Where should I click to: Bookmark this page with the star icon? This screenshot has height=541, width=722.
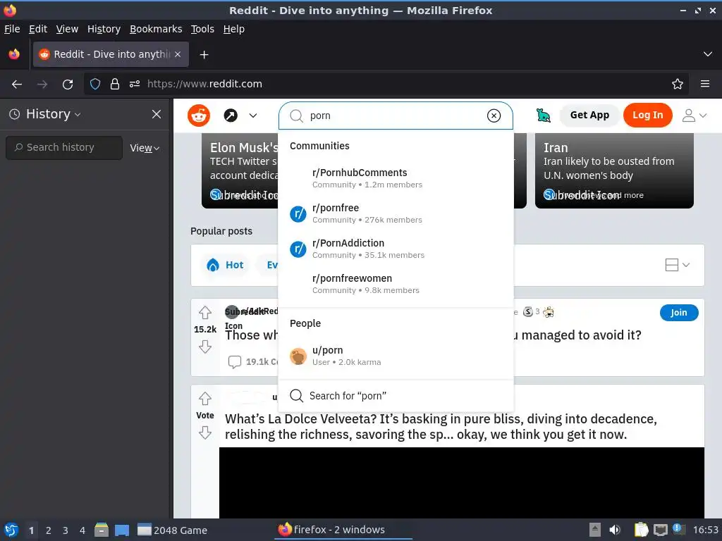pos(678,85)
